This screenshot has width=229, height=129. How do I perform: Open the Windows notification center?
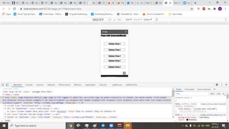pyautogui.click(x=224, y=126)
